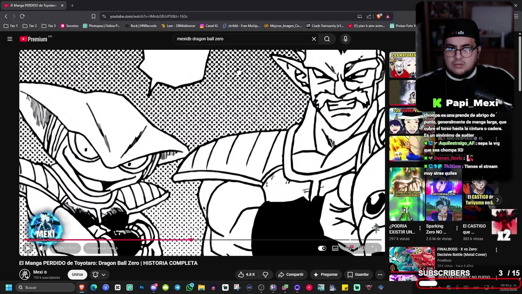
Task: Dislike the video with thumbs down
Action: (x=265, y=274)
